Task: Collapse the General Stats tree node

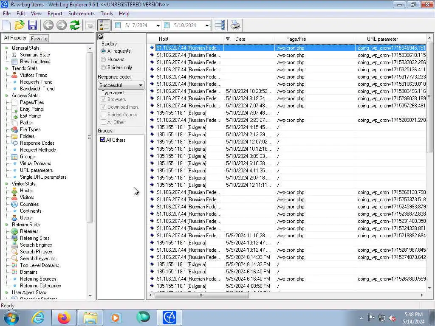Action: tap(6, 48)
